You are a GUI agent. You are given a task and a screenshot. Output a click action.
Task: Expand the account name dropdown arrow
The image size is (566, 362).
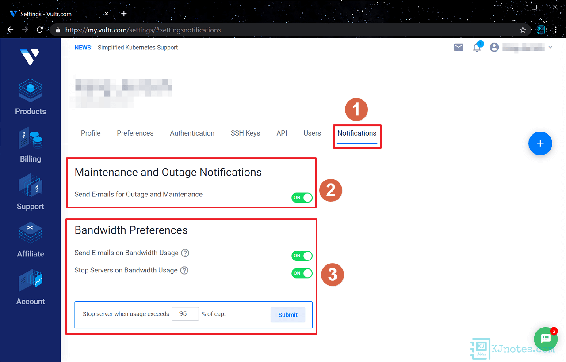pyautogui.click(x=551, y=47)
